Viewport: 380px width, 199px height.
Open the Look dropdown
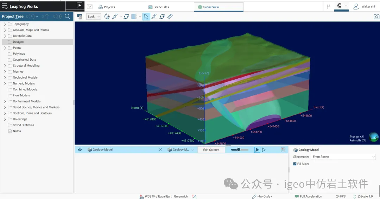point(93,16)
